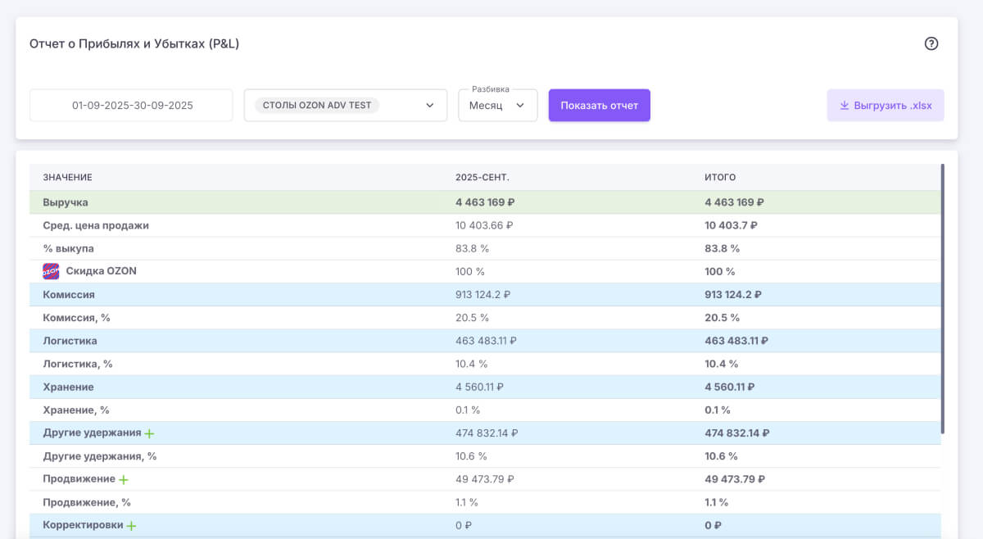Click the 474 832.14 ₽ total value

click(737, 433)
